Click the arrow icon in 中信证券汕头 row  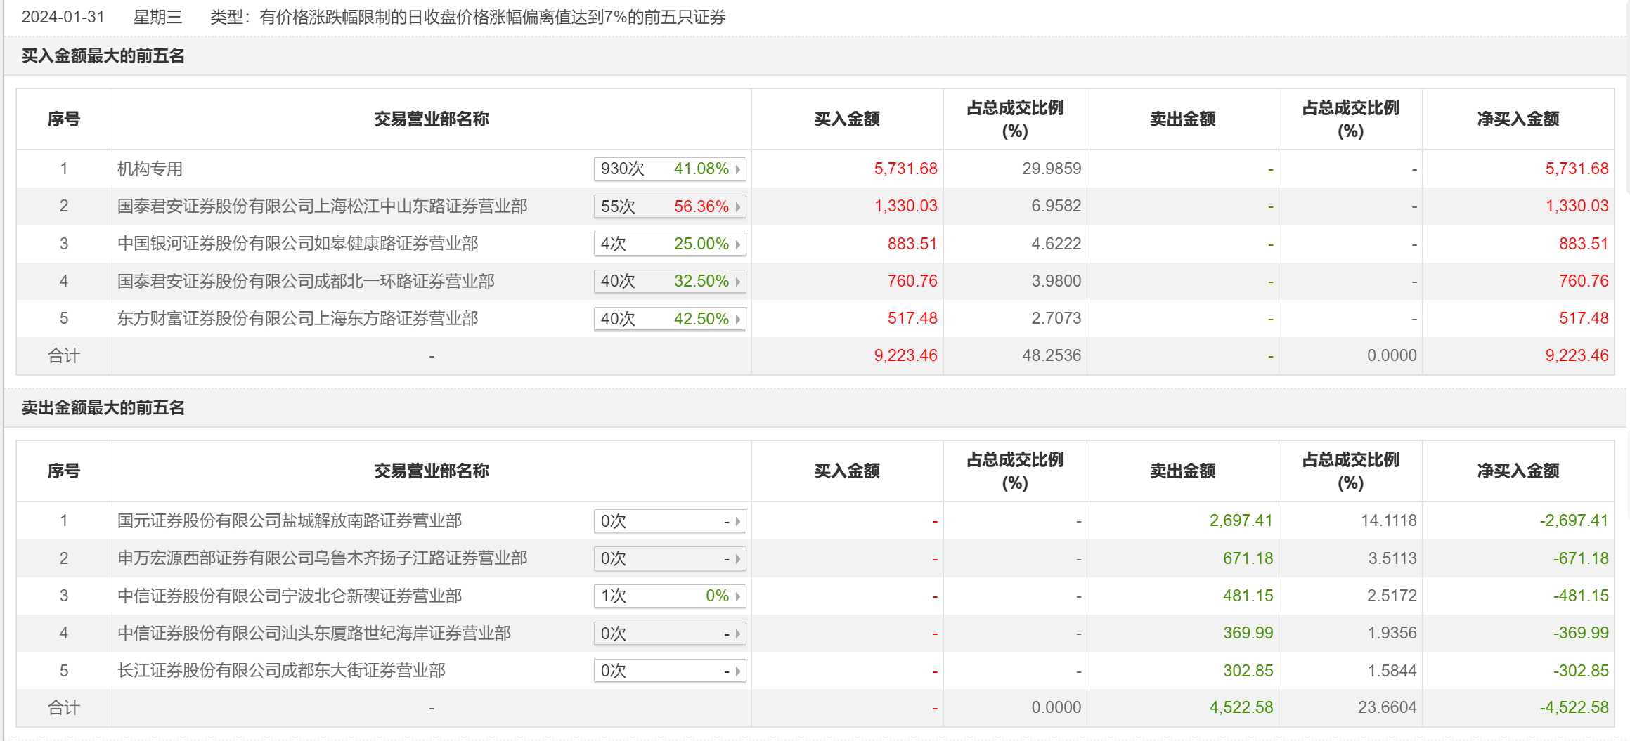737,634
